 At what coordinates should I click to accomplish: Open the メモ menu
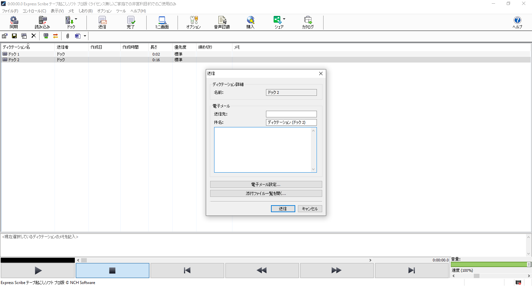71,11
